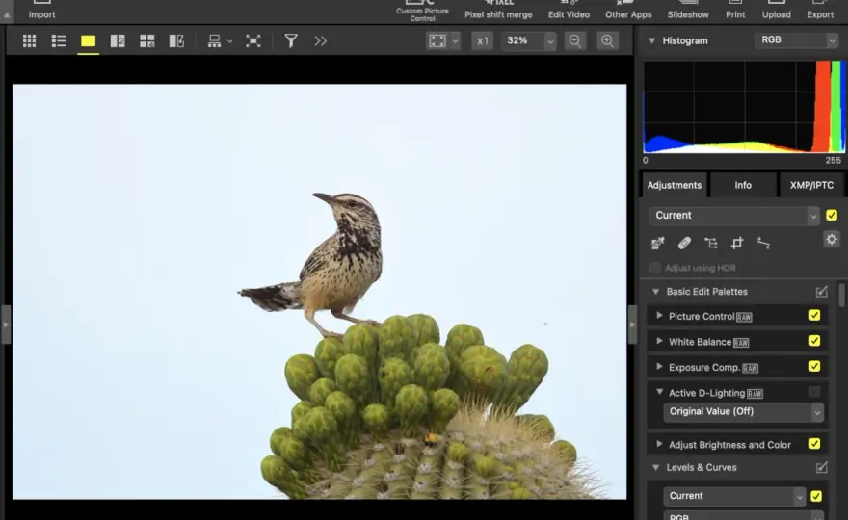This screenshot has height=520, width=848.
Task: Click the zoom out magnifier icon
Action: (575, 41)
